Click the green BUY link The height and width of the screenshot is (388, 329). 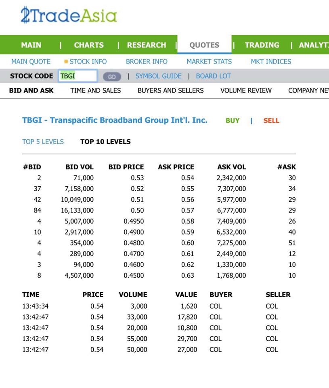click(233, 120)
